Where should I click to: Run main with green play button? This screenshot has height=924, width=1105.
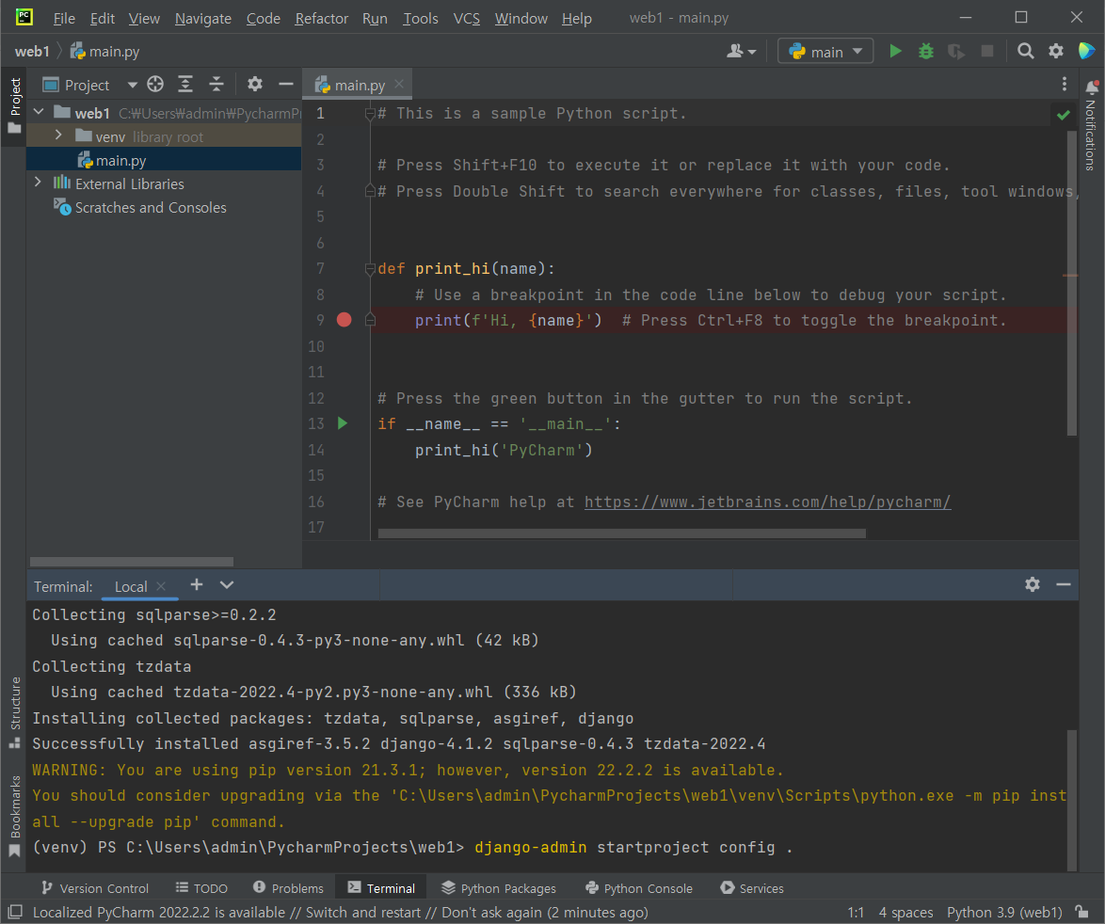895,52
